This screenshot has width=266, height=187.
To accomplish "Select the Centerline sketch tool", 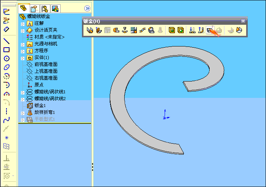I will pyautogui.click(x=6, y=111).
